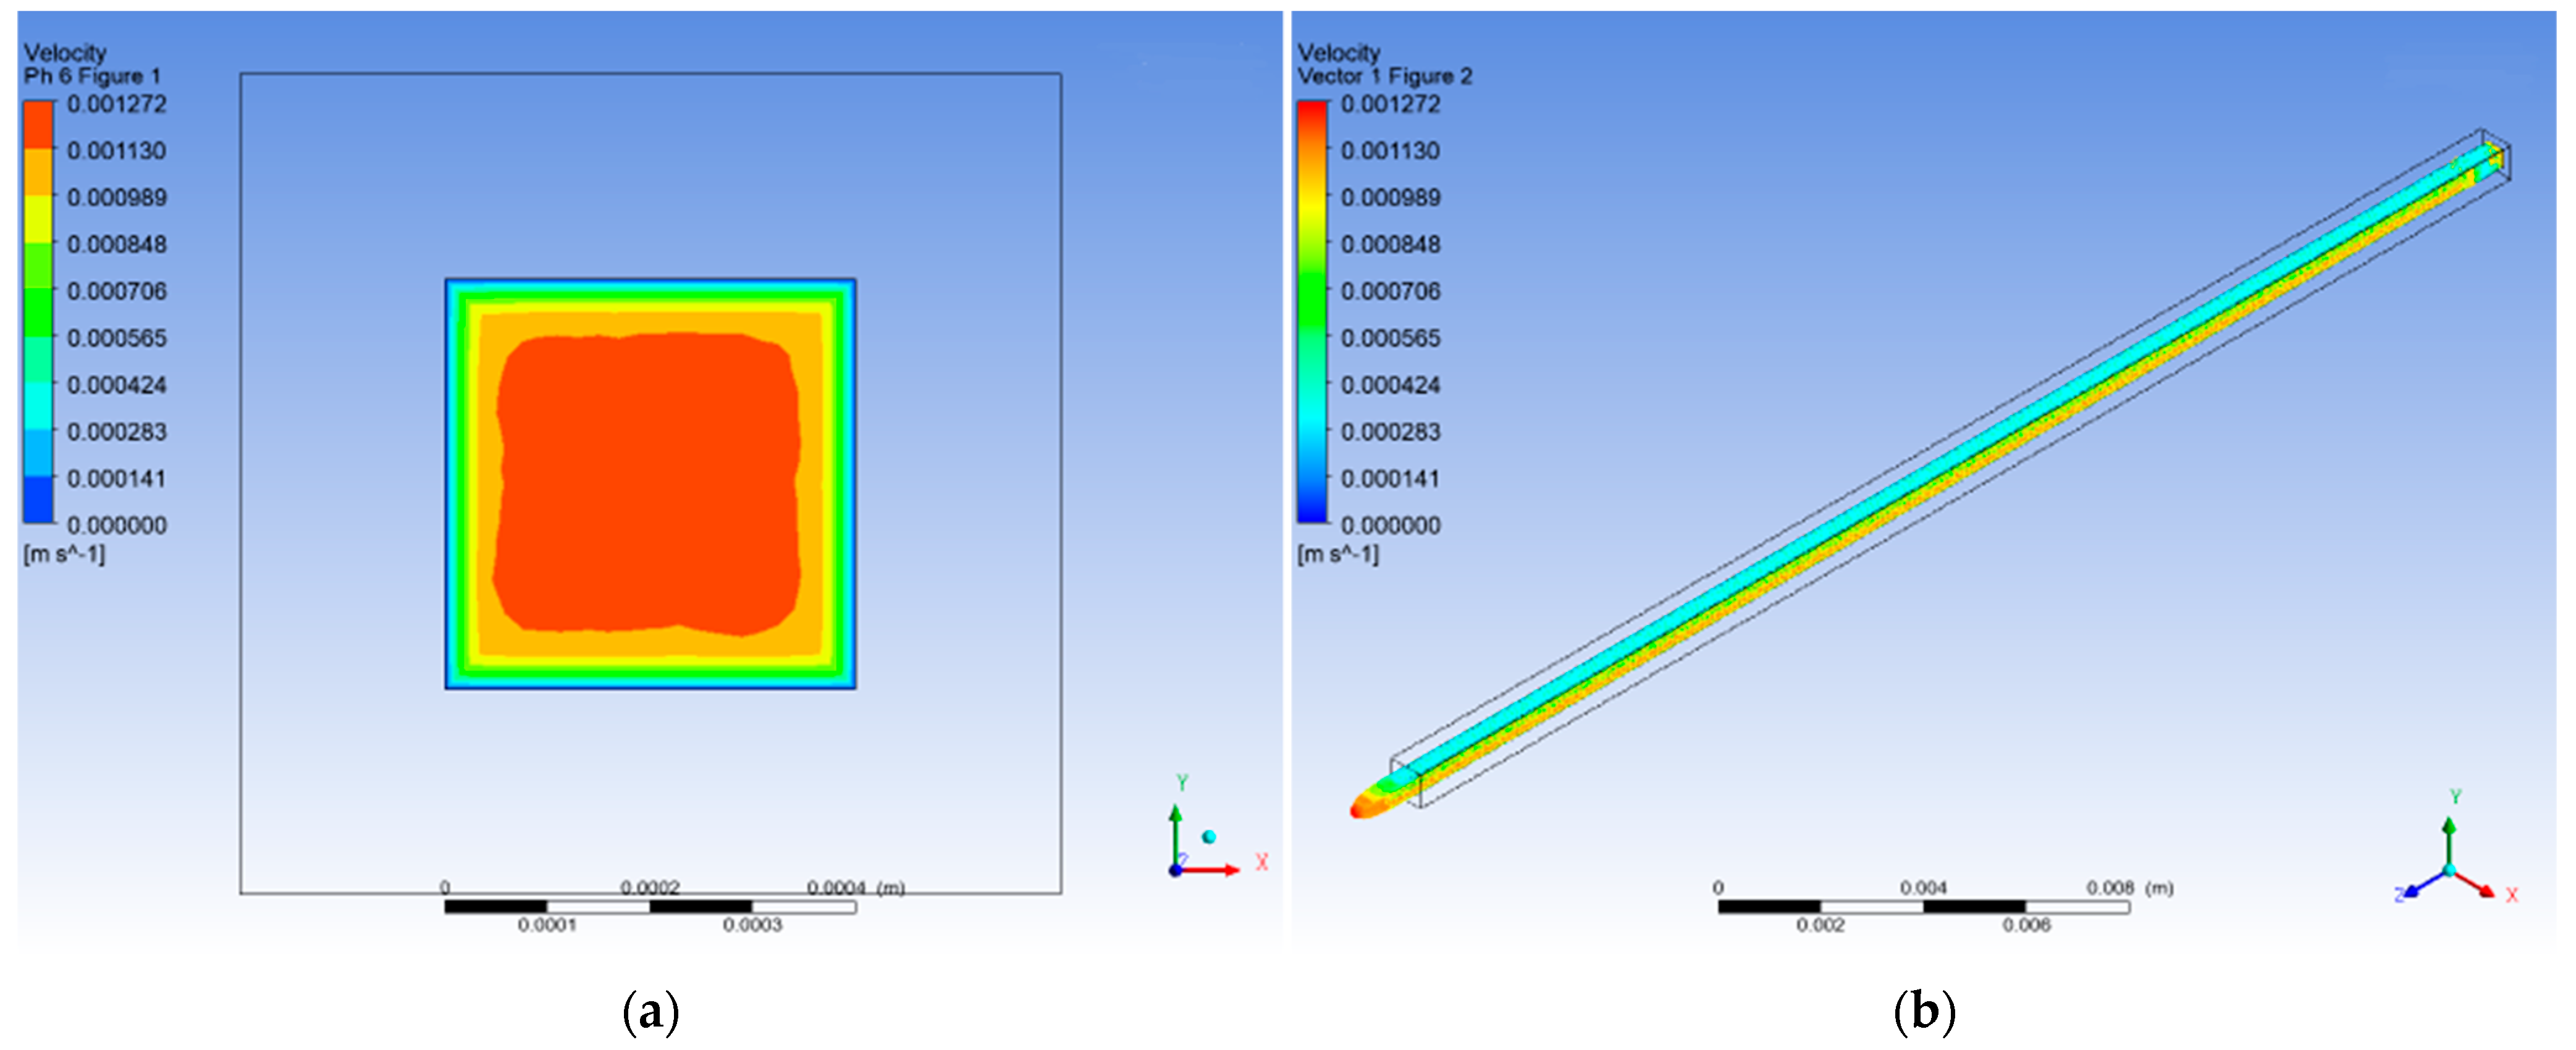The height and width of the screenshot is (1050, 2576).
Task: Click the 0.001272 value on left legend
Action: pyautogui.click(x=116, y=104)
